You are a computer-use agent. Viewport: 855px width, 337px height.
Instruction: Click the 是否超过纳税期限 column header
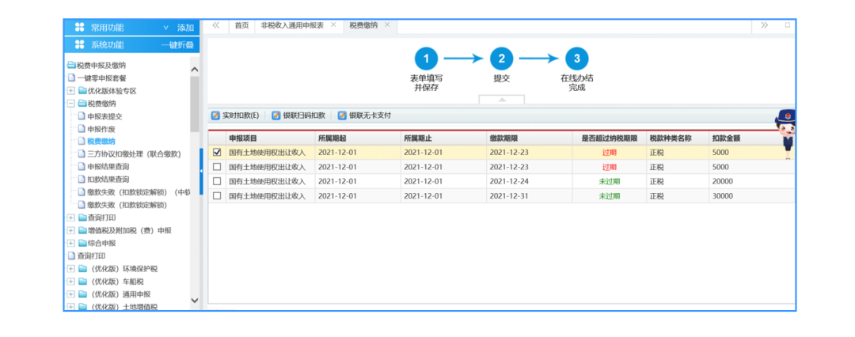(609, 138)
